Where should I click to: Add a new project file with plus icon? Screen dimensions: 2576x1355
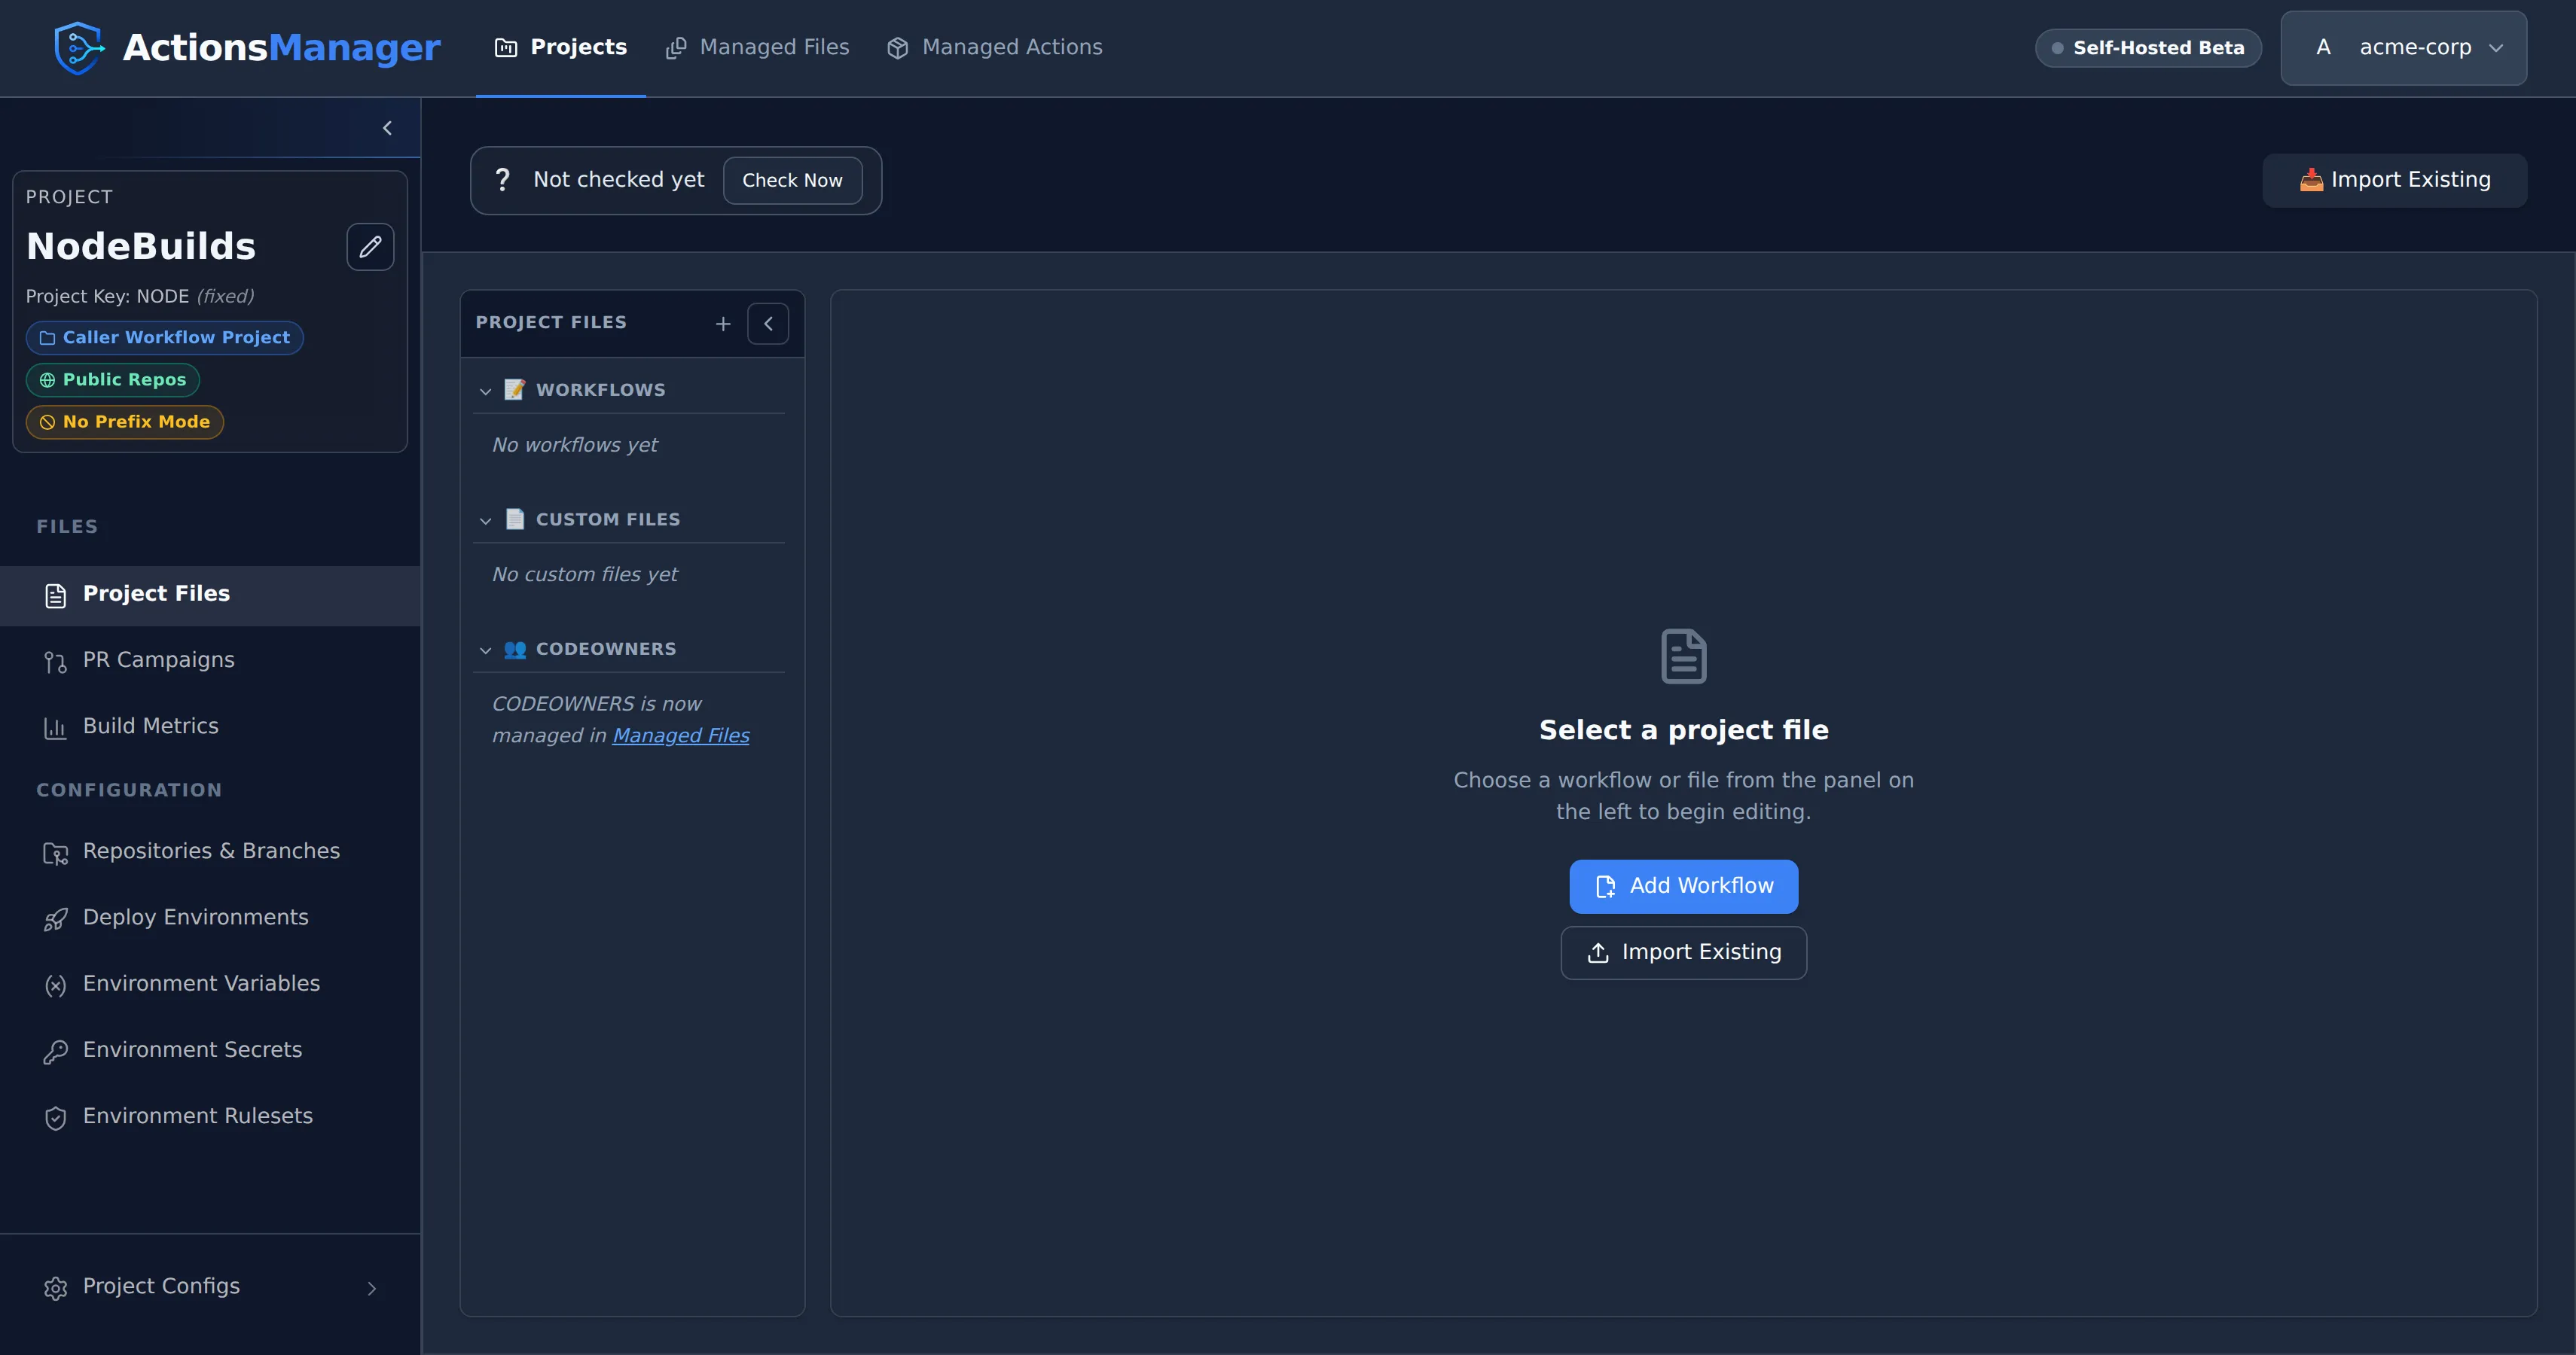(723, 324)
